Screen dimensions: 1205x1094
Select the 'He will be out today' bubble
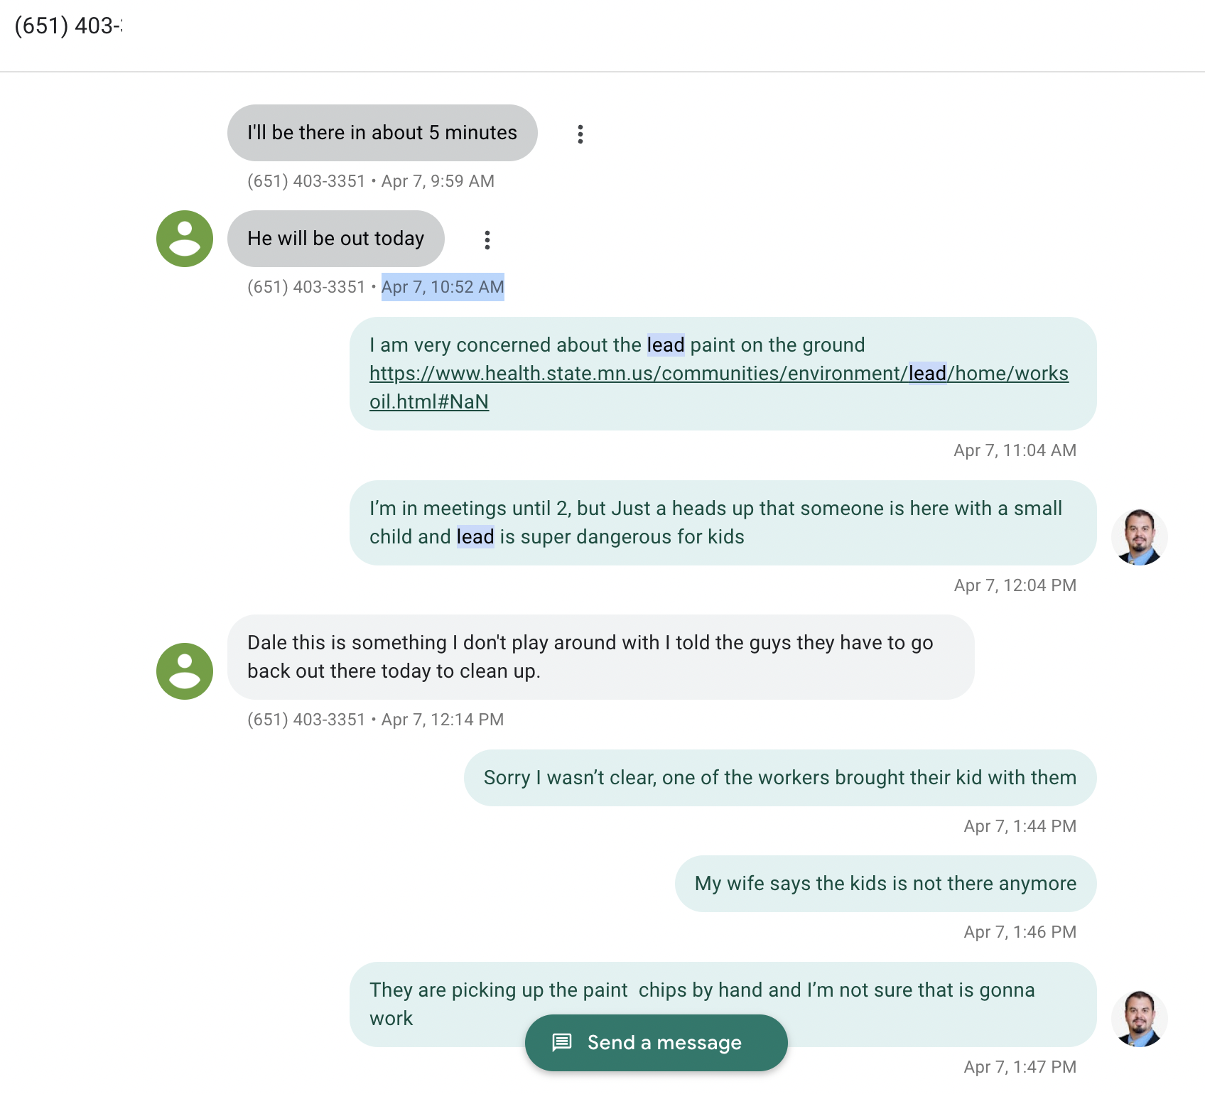[336, 239]
